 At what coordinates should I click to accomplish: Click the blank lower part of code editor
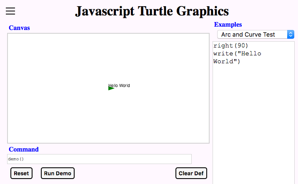coord(253,133)
